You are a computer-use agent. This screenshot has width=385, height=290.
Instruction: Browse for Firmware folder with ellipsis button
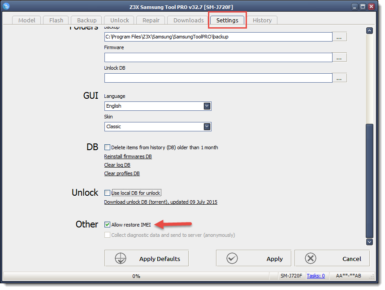tap(339, 58)
